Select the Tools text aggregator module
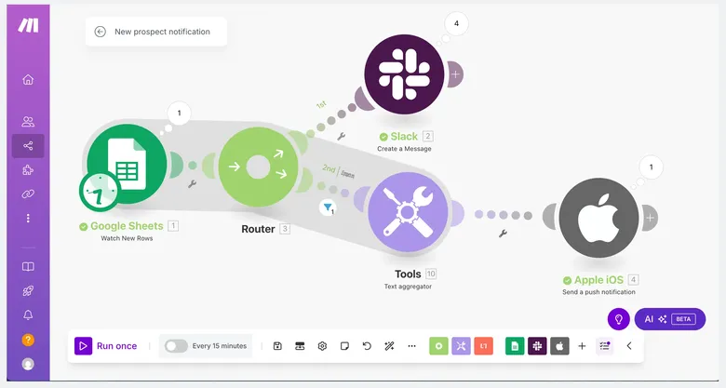 pyautogui.click(x=408, y=212)
